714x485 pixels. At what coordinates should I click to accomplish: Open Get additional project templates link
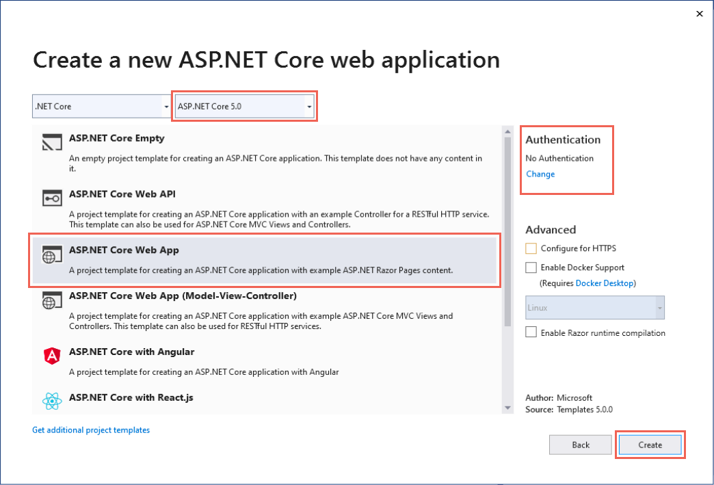(x=91, y=430)
